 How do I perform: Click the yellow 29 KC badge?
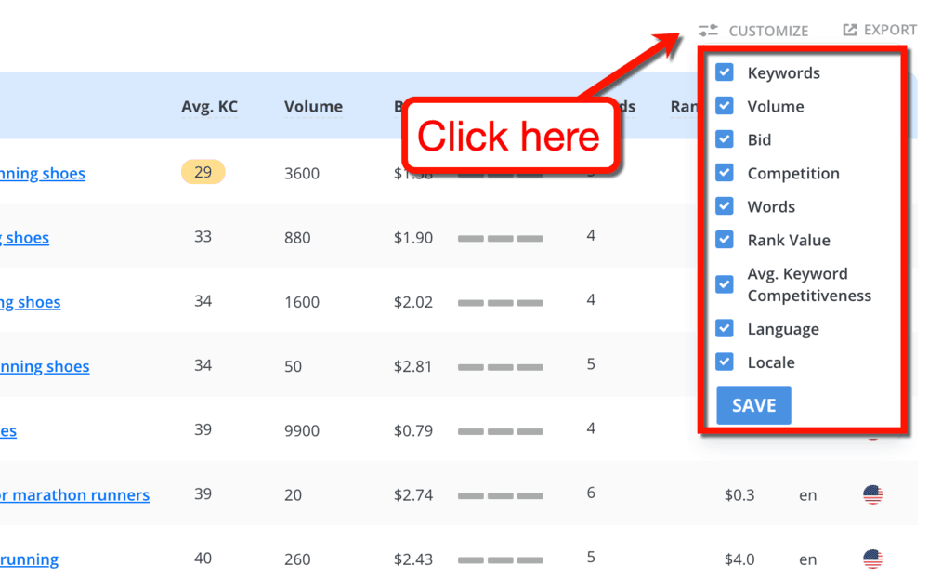203,173
